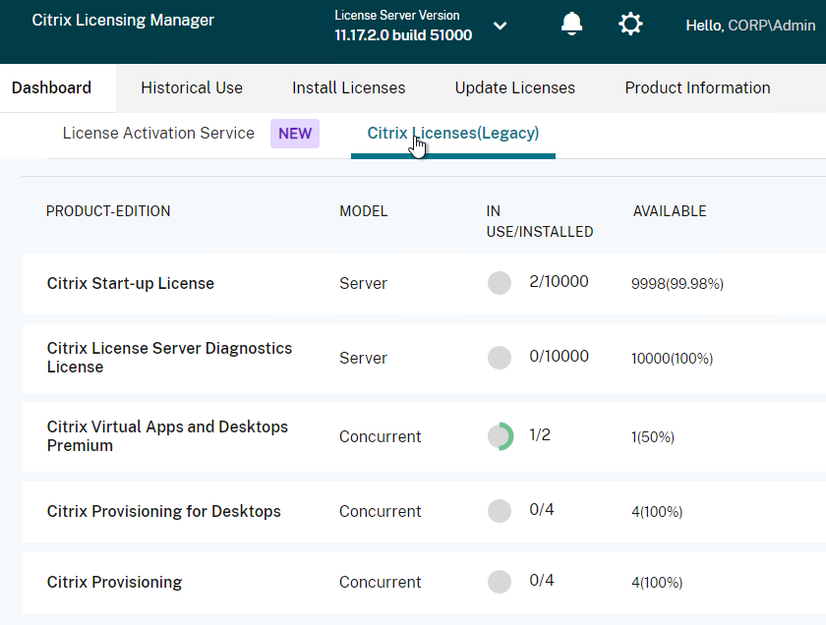Click Citrix Provisioning usage circle indicator
826x625 pixels.
(500, 582)
